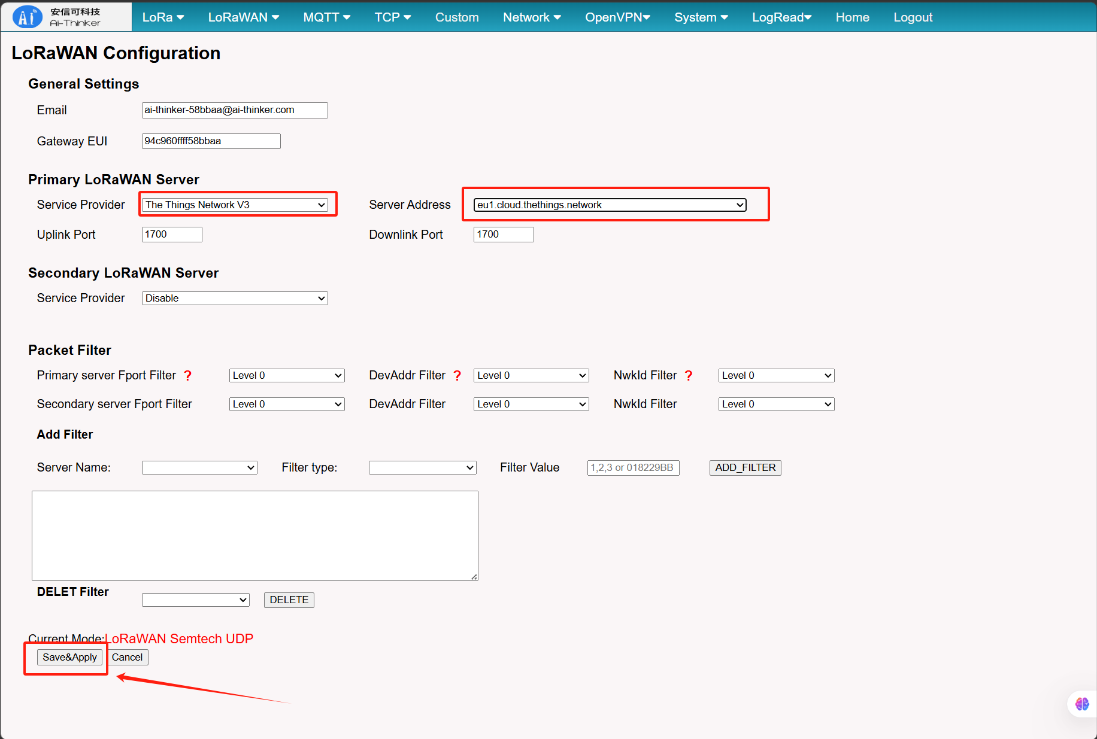Open the System menu
1097x739 pixels.
[x=701, y=17]
